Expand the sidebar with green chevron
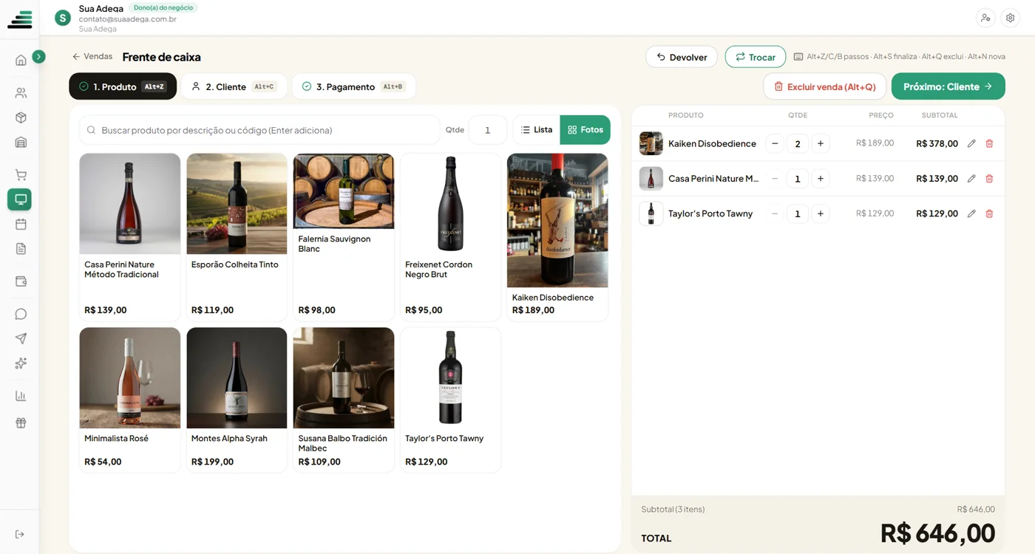Screen dimensions: 1035x554 pyautogui.click(x=39, y=56)
